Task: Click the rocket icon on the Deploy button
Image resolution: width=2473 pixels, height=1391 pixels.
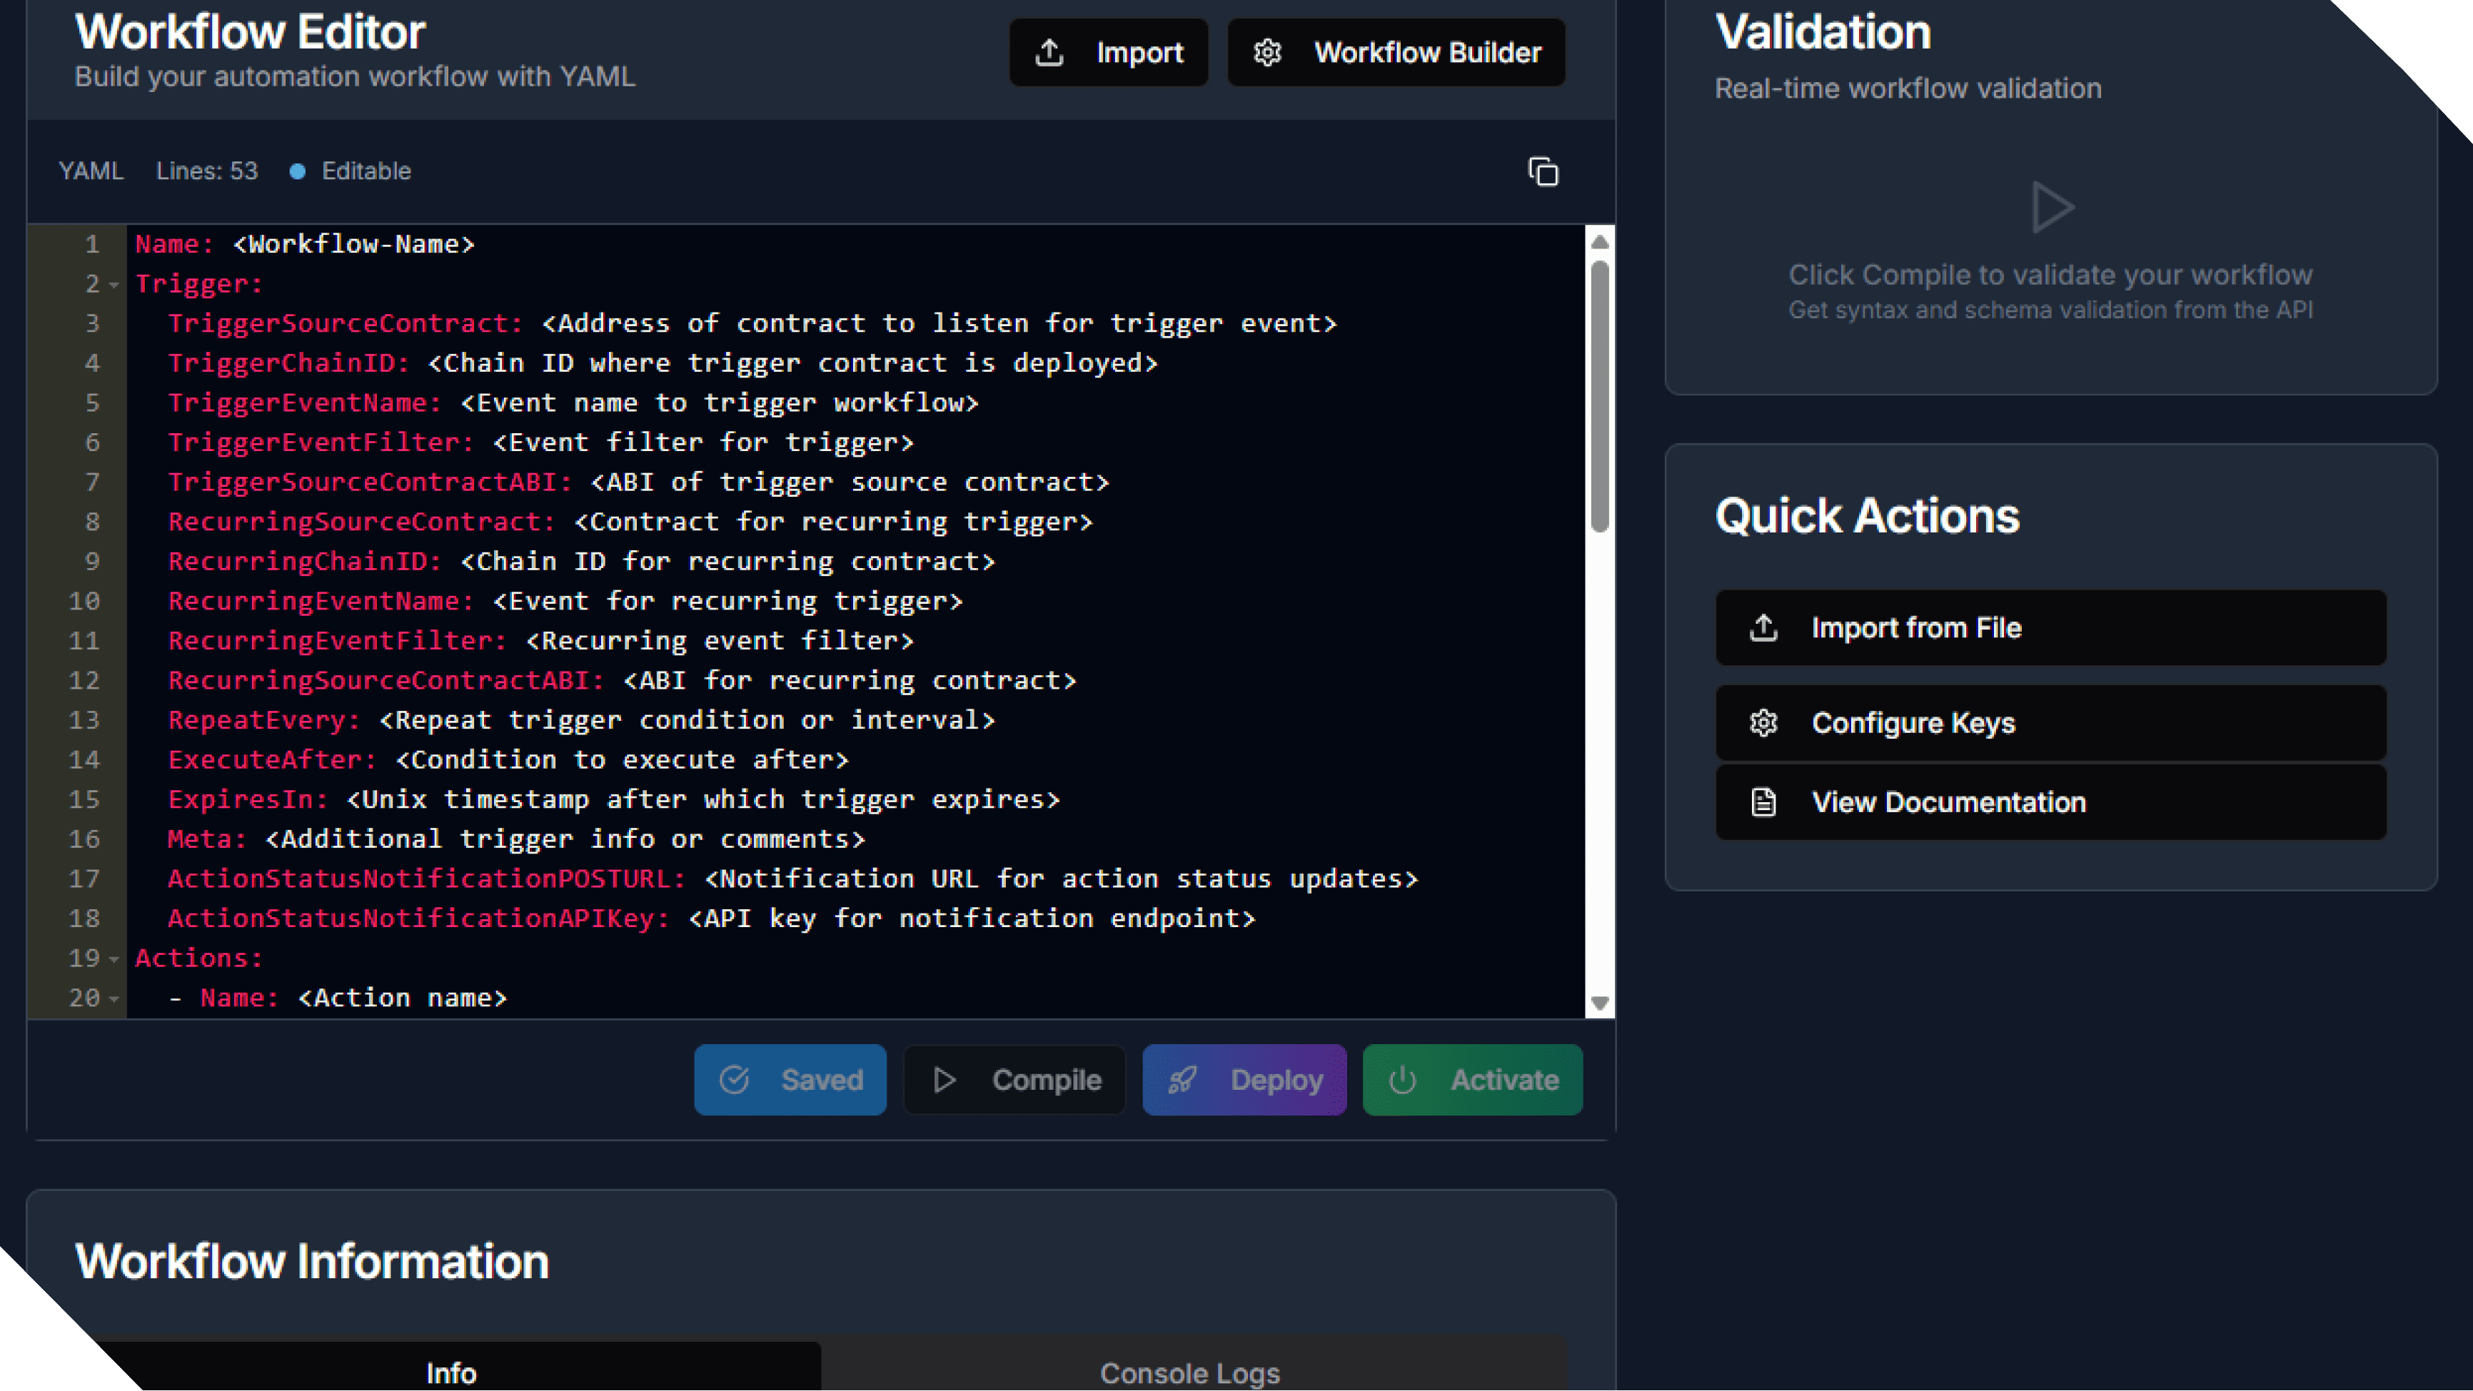Action: tap(1182, 1080)
